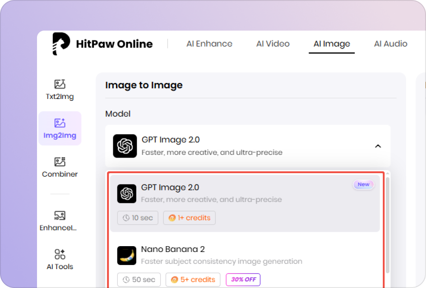Click 'Faster subject consistency image generation' text

point(222,261)
